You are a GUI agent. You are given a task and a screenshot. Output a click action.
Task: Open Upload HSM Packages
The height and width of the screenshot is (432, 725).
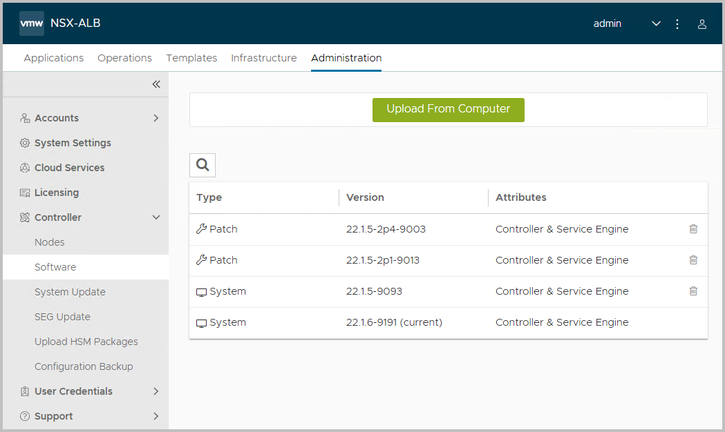point(86,342)
